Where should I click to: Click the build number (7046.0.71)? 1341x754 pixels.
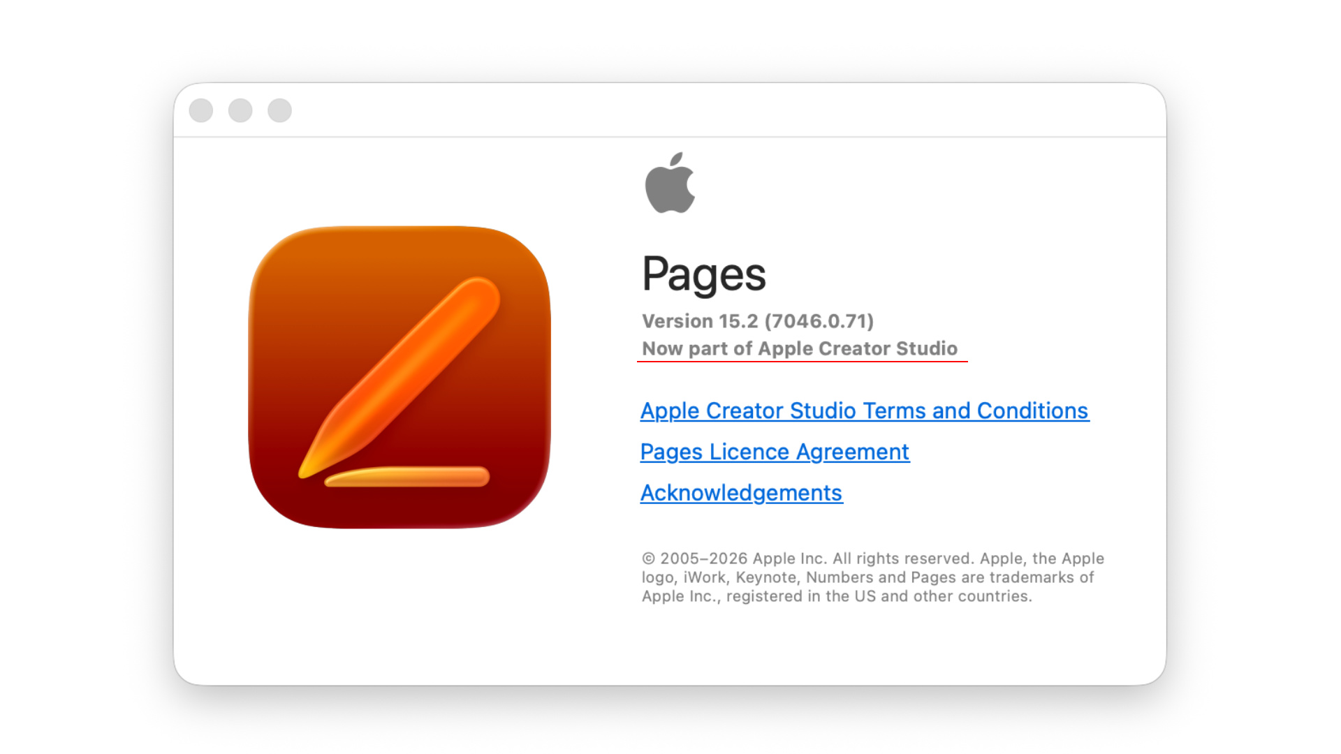(x=819, y=321)
